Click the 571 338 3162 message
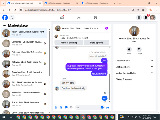160x120 pixels. click(x=68, y=83)
